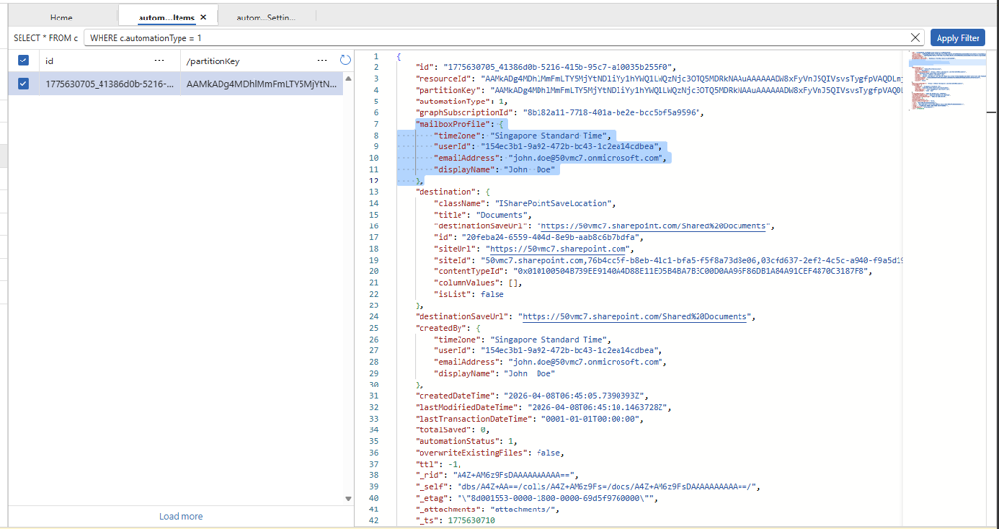Screen dimensions: 999x529
Task: Open /partitionKey column options ellipsis
Action: pos(322,61)
